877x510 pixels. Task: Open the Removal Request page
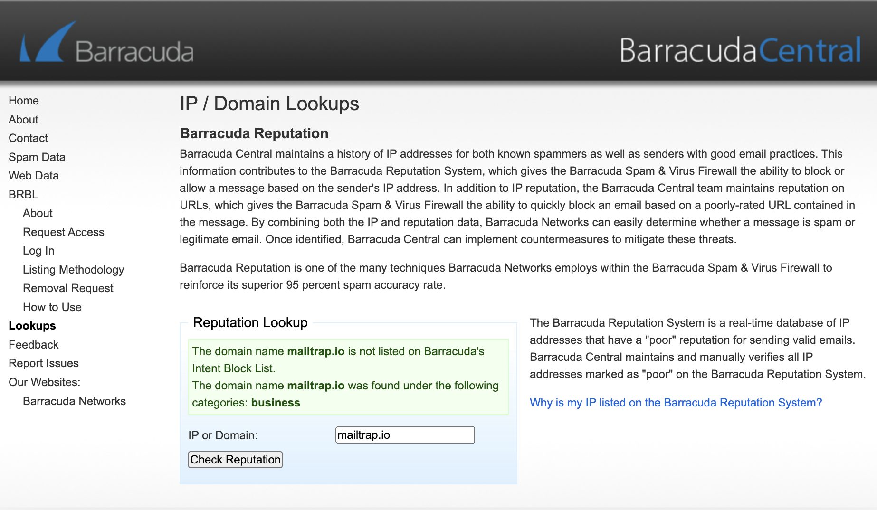[x=67, y=288]
